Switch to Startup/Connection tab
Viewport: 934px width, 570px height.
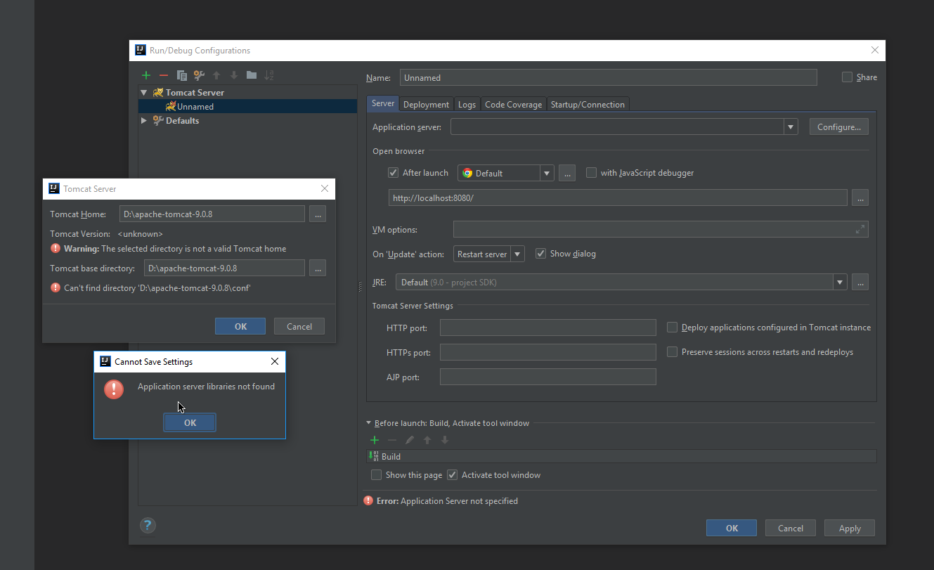click(x=588, y=104)
